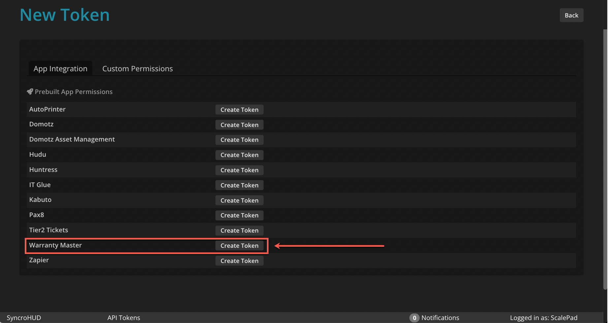Select the Kabuto row label
The image size is (608, 323).
point(40,200)
